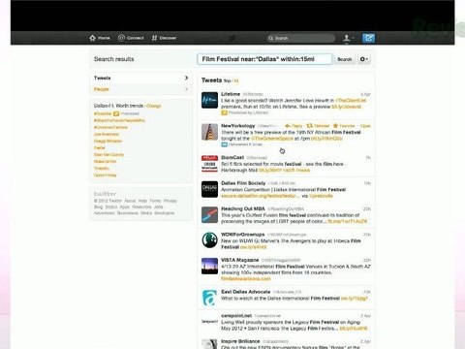
Task: Favorite the NewYorkology tweet star
Action: [344, 126]
